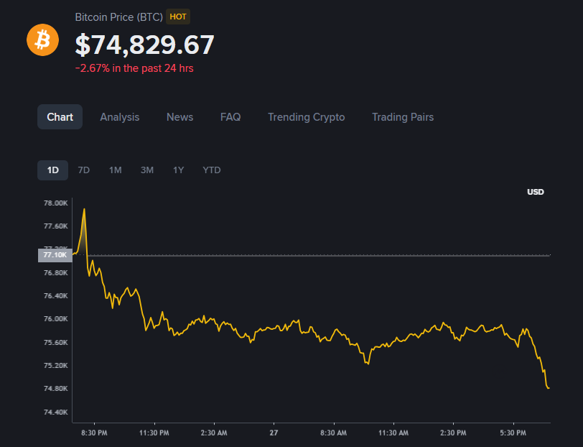Select the Chart tab

(x=60, y=117)
